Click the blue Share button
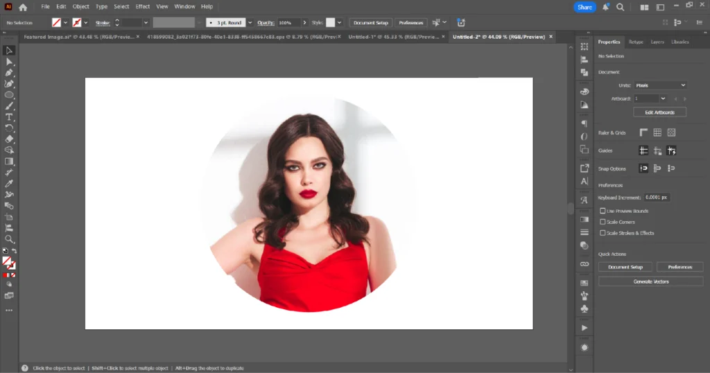This screenshot has width=710, height=373. pos(585,7)
